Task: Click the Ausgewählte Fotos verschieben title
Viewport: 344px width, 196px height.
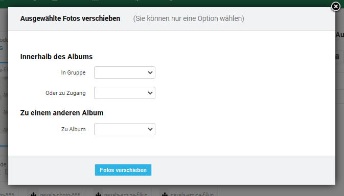Action: [x=70, y=18]
